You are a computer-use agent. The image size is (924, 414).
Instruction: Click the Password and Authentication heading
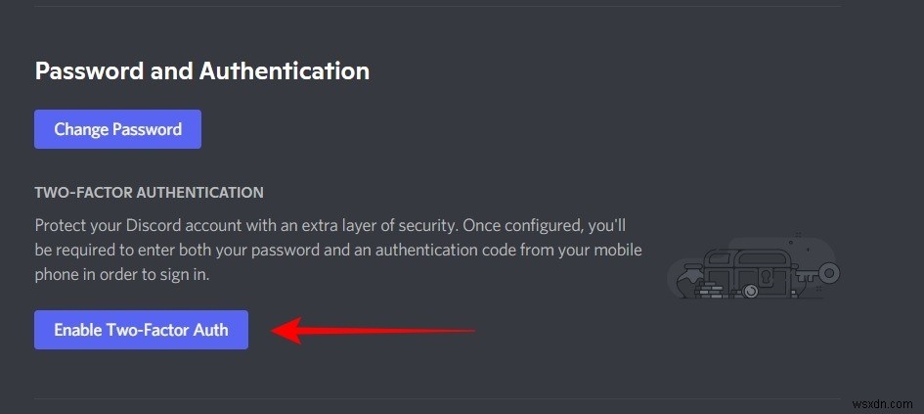tap(201, 70)
